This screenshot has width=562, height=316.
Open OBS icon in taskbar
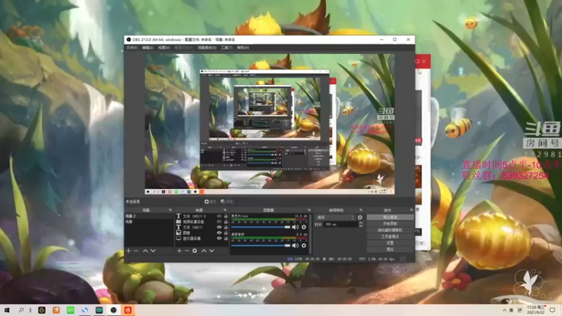coord(113,310)
